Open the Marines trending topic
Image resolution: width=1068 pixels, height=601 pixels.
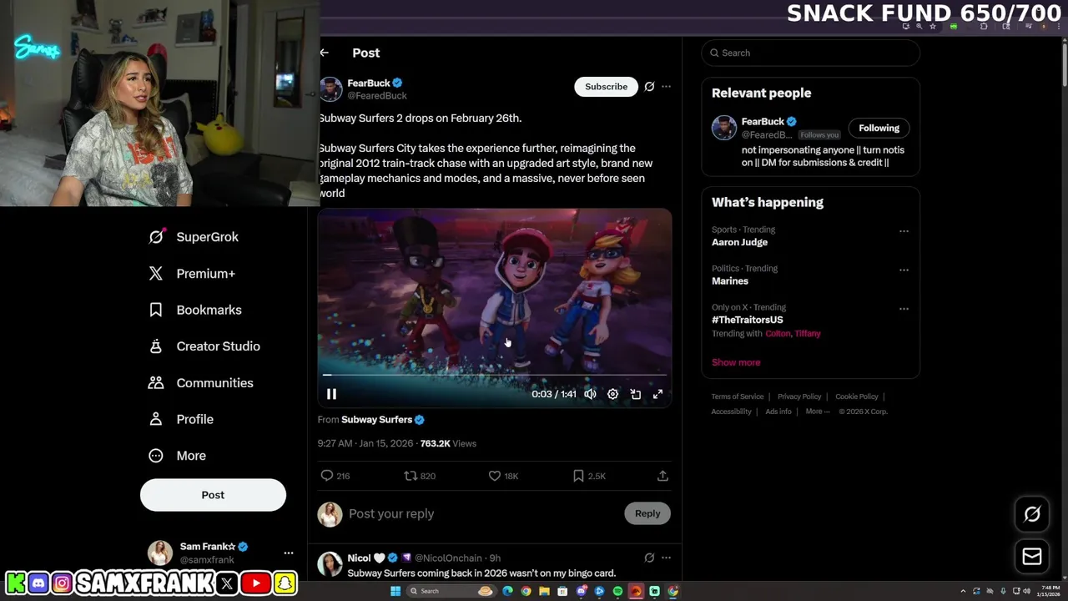730,281
